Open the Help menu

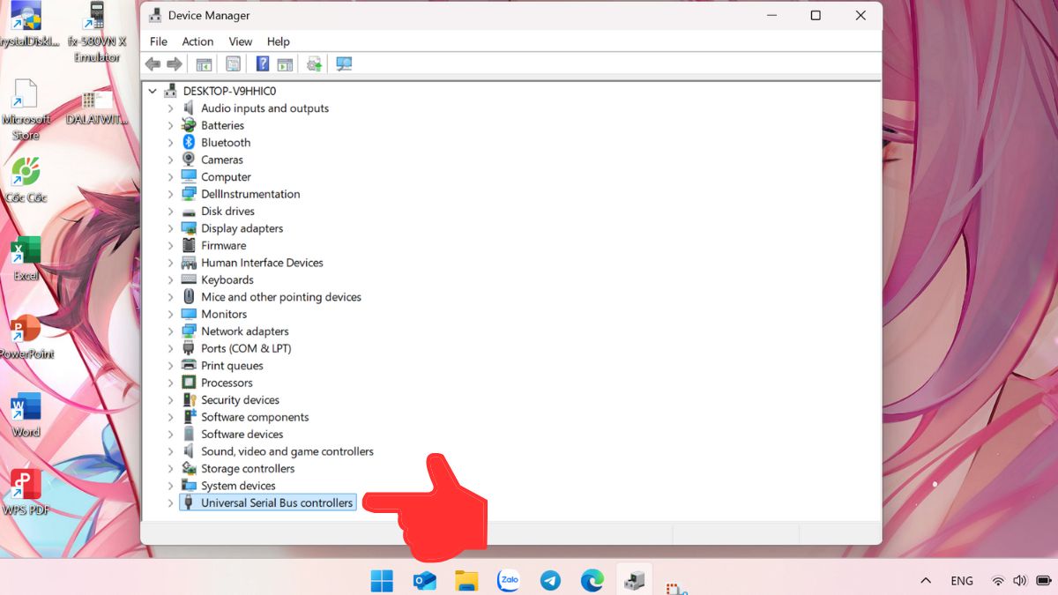[x=279, y=41]
